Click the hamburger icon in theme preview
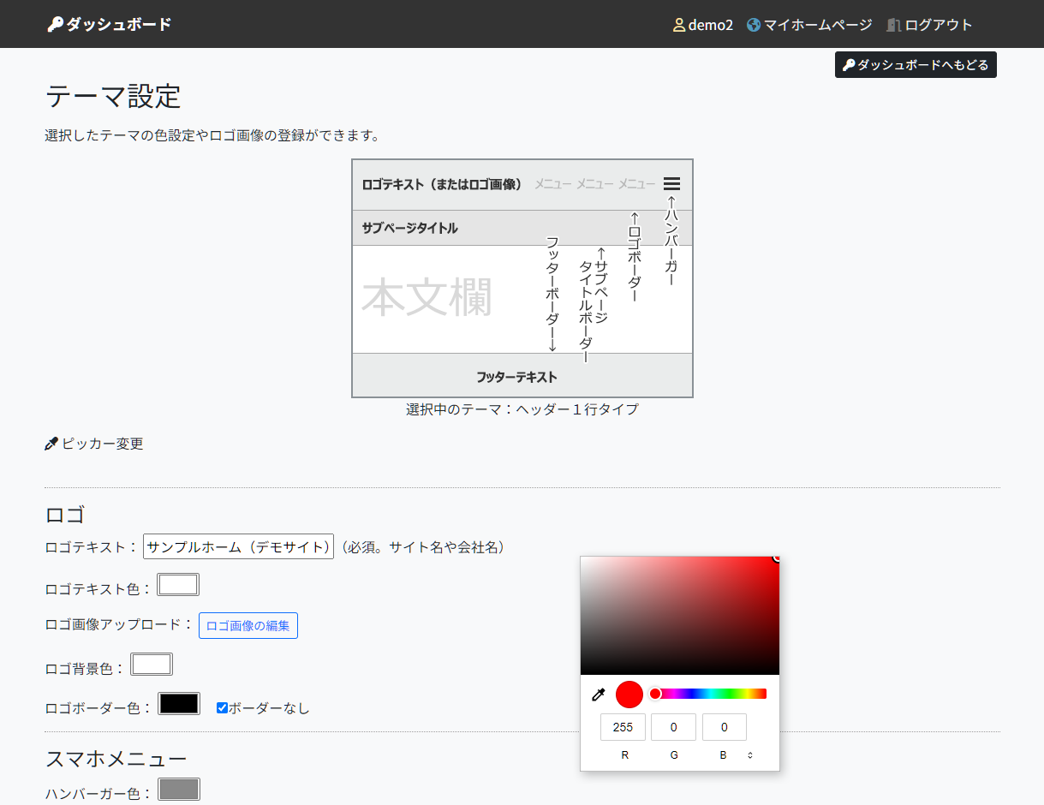Image resolution: width=1044 pixels, height=805 pixels. coord(671,184)
